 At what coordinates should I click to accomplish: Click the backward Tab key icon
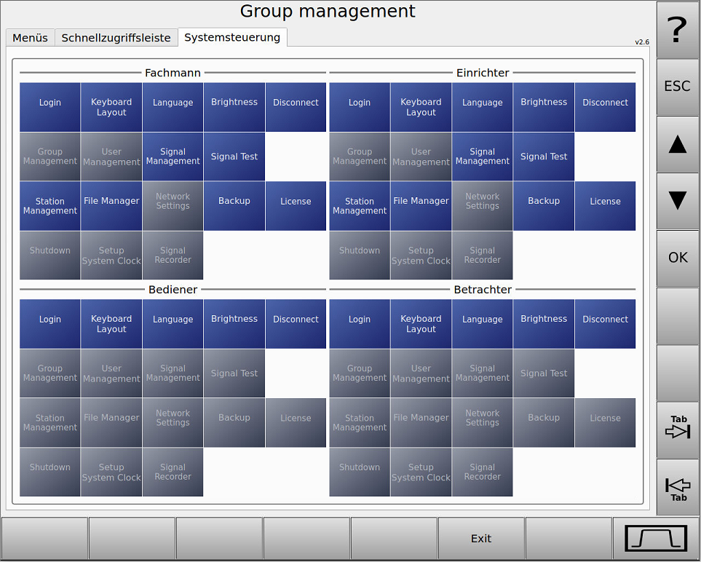676,486
